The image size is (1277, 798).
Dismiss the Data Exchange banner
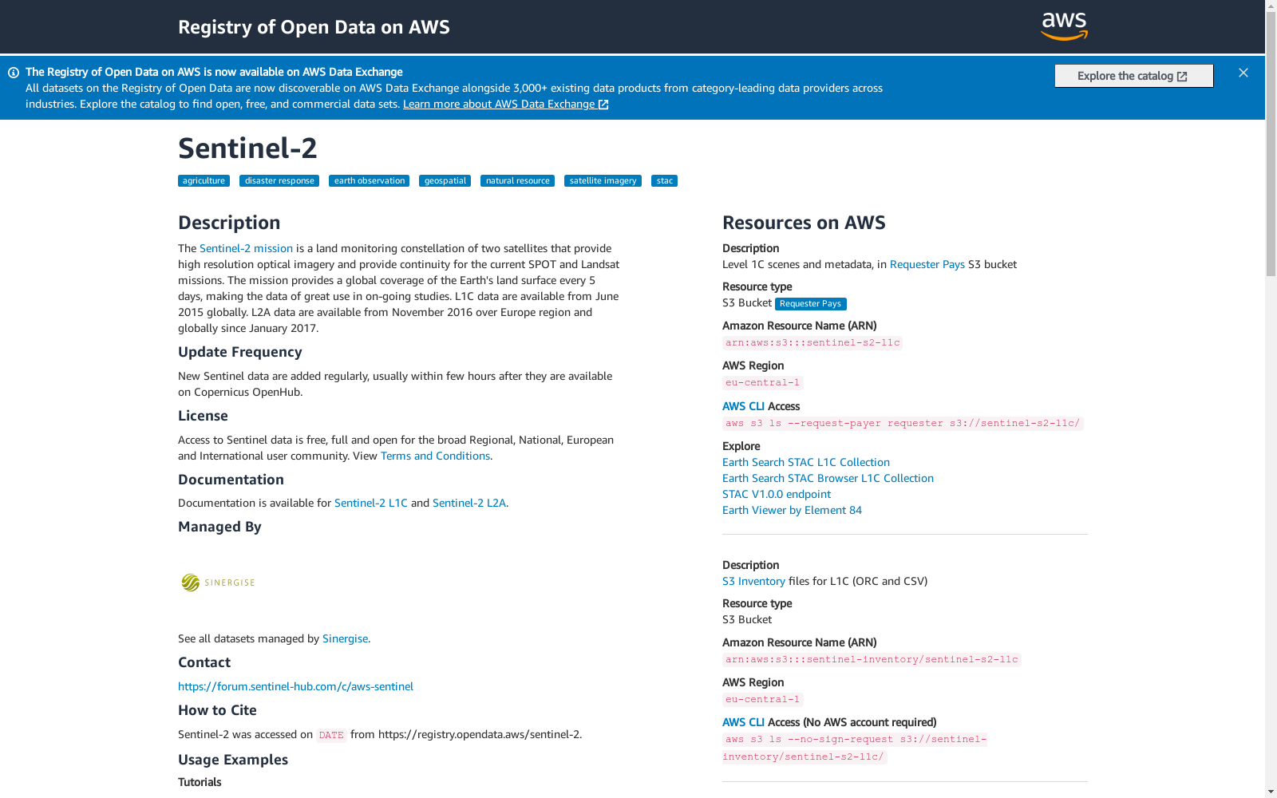point(1243,73)
